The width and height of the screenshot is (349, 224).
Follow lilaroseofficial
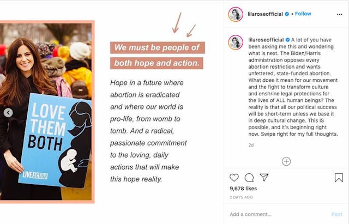(303, 14)
